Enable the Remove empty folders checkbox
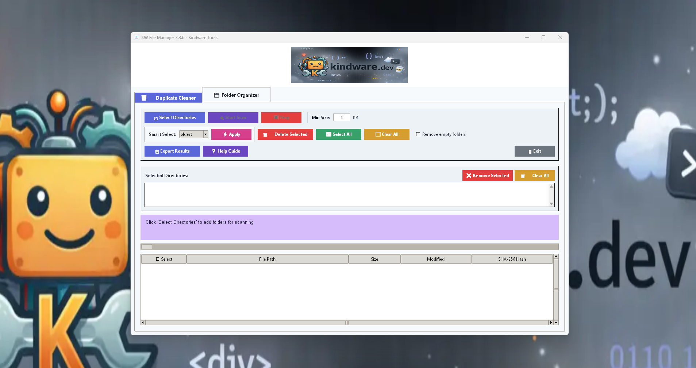The image size is (696, 368). 418,134
